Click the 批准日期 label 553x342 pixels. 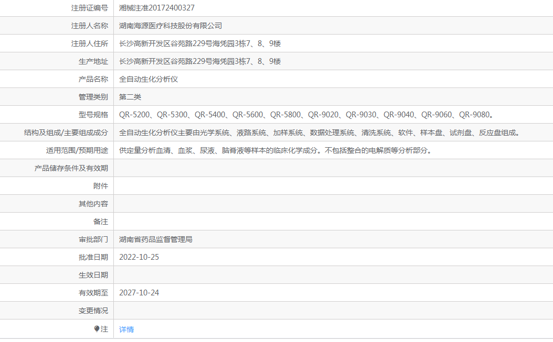(93, 257)
